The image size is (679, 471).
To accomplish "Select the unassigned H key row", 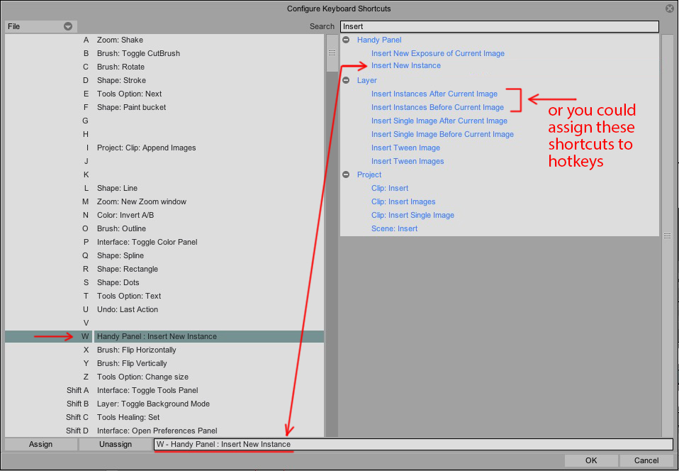I will click(x=164, y=134).
